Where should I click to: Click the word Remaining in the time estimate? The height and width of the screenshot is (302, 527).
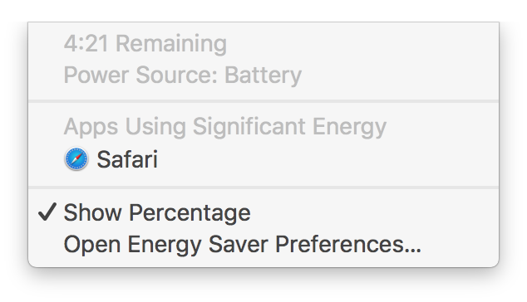point(171,44)
